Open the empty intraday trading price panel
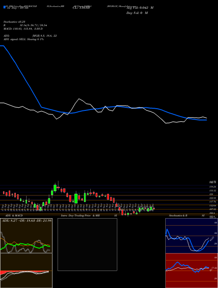This screenshot has height=288, width=218. pos(87,244)
